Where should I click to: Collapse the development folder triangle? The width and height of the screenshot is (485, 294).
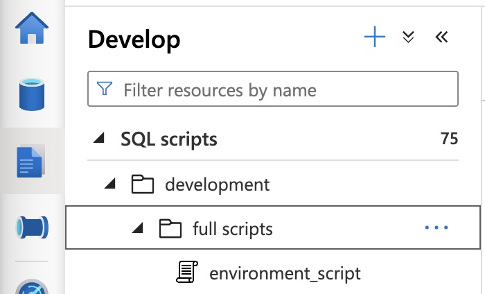point(110,184)
